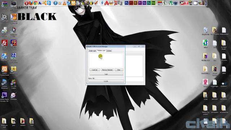
Task: Open the NPSTUFF folder on desktop
Action: click(214, 96)
